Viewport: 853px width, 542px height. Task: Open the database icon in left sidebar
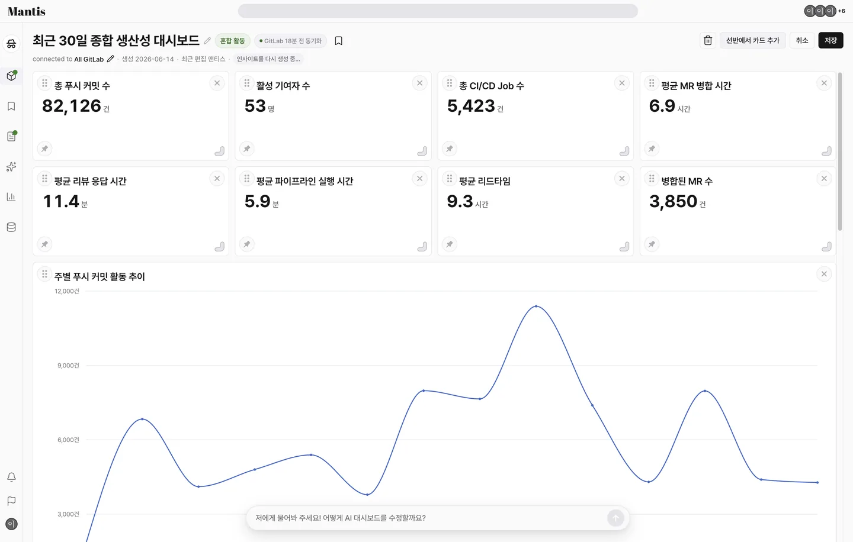click(x=11, y=227)
